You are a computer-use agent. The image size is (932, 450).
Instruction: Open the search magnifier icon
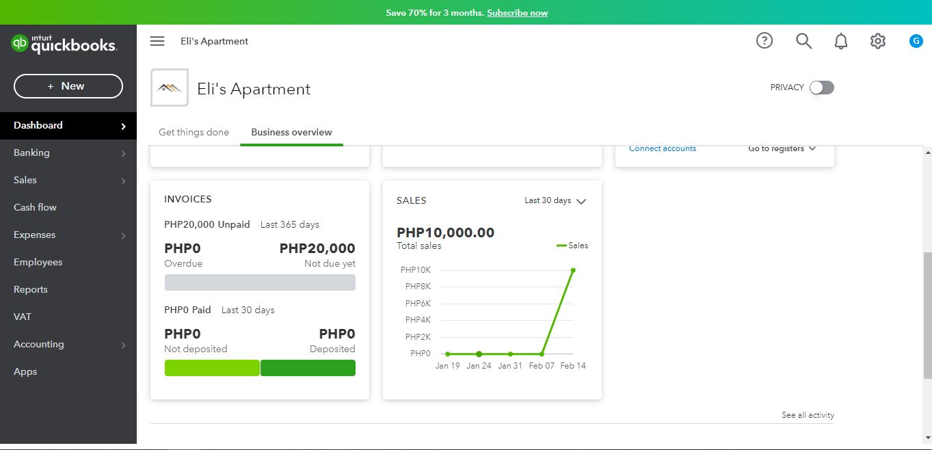(804, 41)
